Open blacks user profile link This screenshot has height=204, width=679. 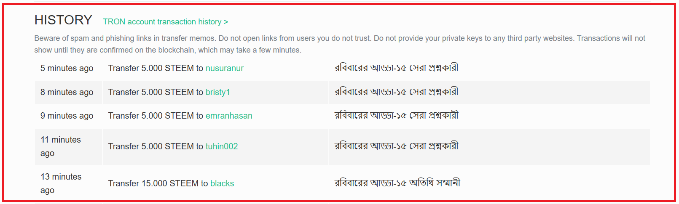click(222, 183)
